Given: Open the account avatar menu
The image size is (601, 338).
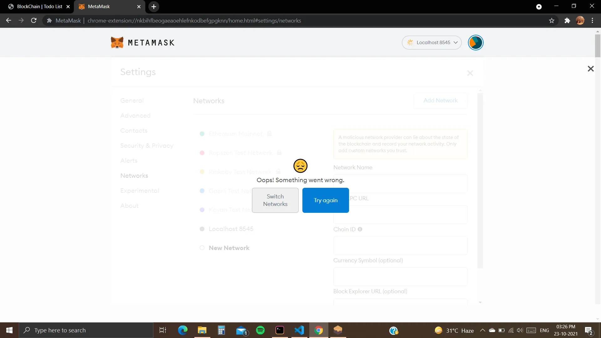Looking at the screenshot, I should [x=475, y=43].
